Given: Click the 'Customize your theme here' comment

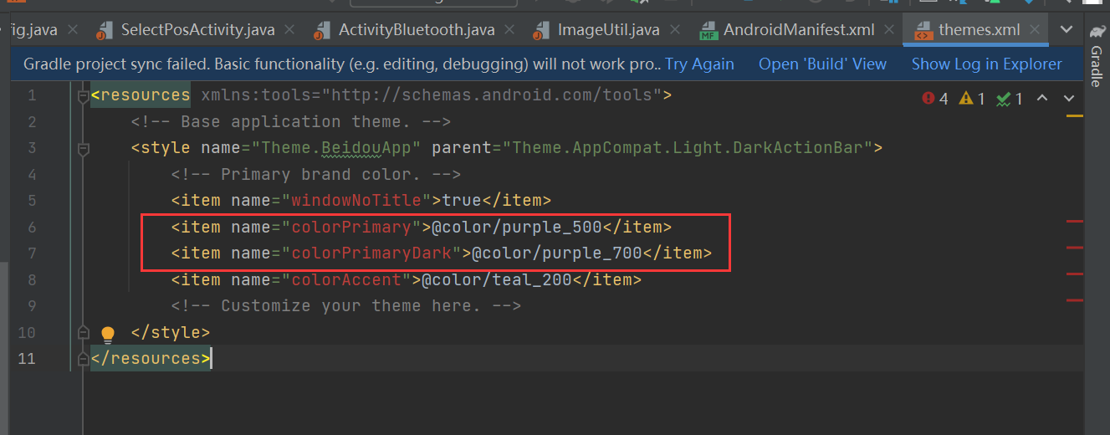Looking at the screenshot, I should pos(346,305).
